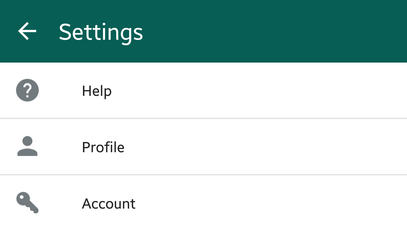This screenshot has height=230, width=407.
Task: Click the silhouette avatar icon beside Profile
Action: [x=27, y=147]
